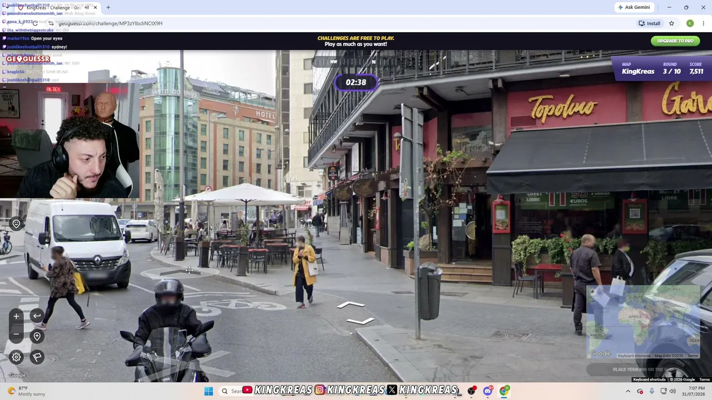
Task: Open a new browser tab
Action: coord(108,8)
